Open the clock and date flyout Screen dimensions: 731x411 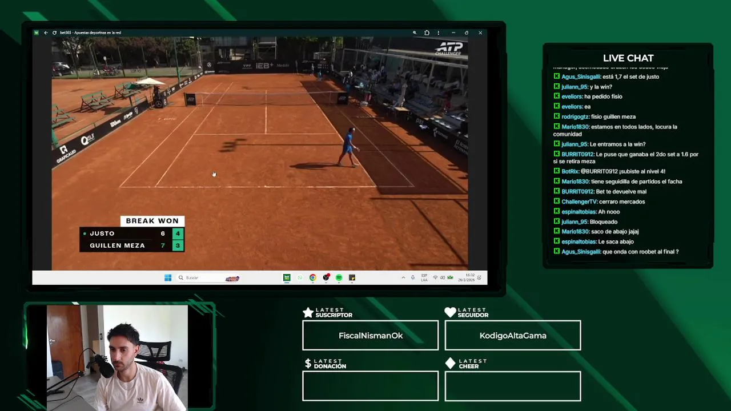click(x=466, y=277)
